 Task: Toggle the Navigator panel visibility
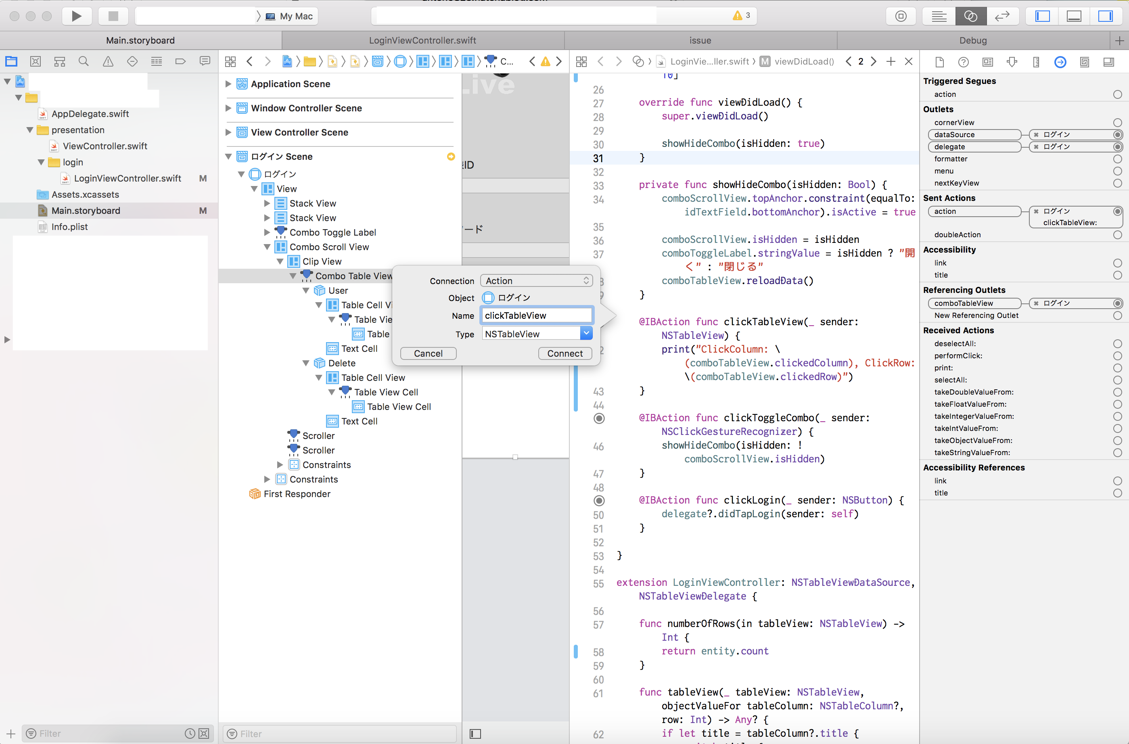(x=1042, y=16)
